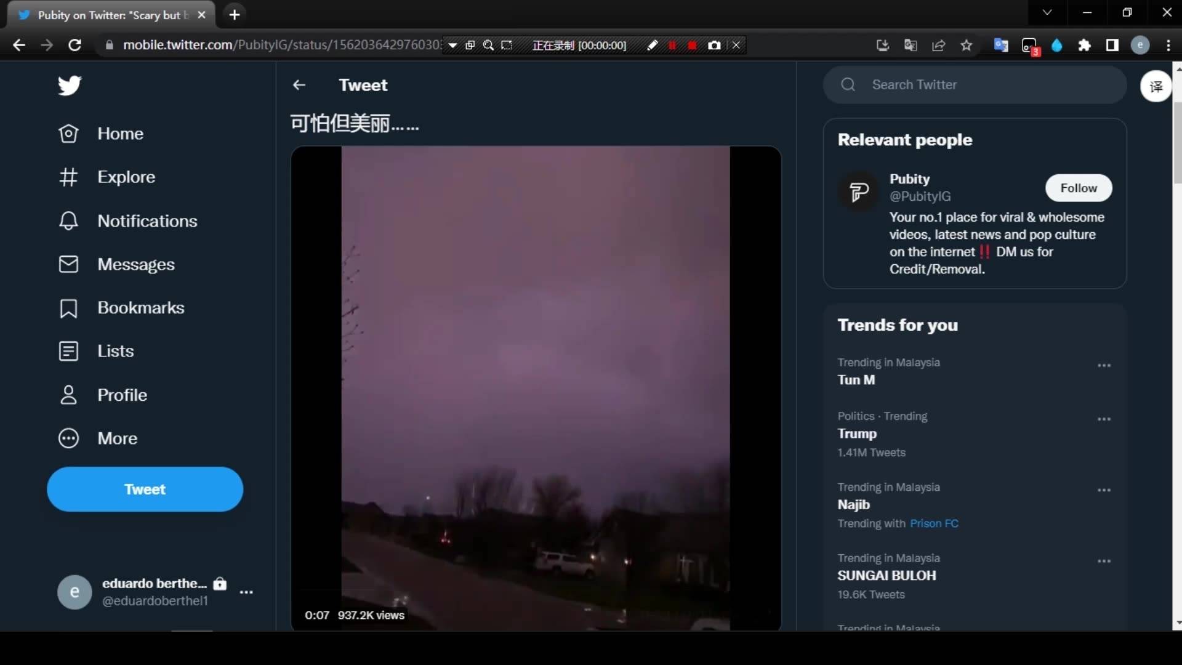Open the Prison FC trending link

pos(934,523)
